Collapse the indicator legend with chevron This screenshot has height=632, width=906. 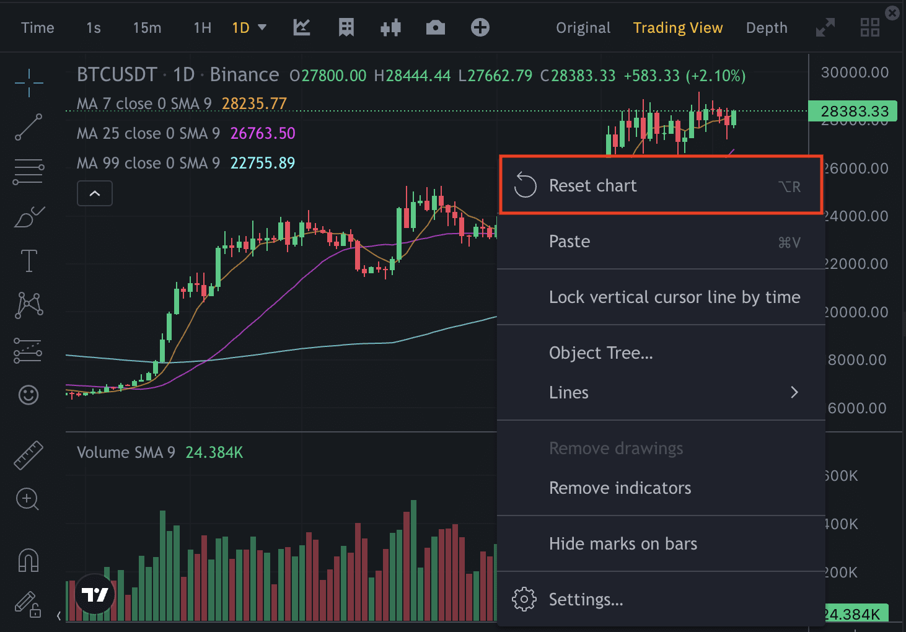click(x=95, y=193)
